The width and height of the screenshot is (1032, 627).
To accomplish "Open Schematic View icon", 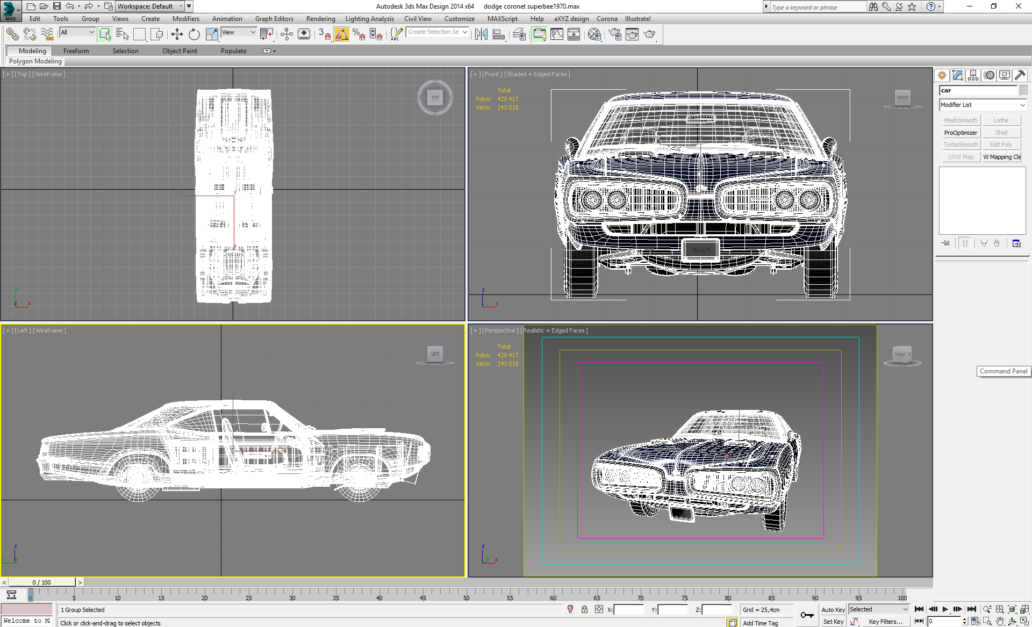I will (x=574, y=34).
